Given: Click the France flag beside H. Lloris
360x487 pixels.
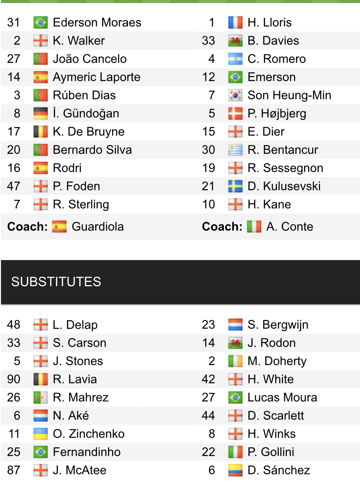Looking at the screenshot, I should (x=235, y=22).
